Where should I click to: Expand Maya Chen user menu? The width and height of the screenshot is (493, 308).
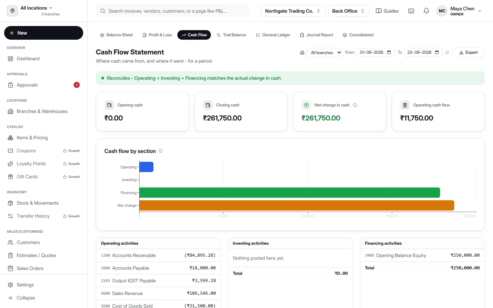[459, 11]
